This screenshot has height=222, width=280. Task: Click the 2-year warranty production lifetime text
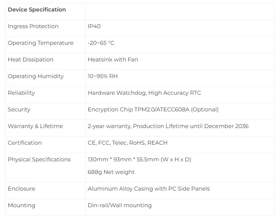click(168, 126)
